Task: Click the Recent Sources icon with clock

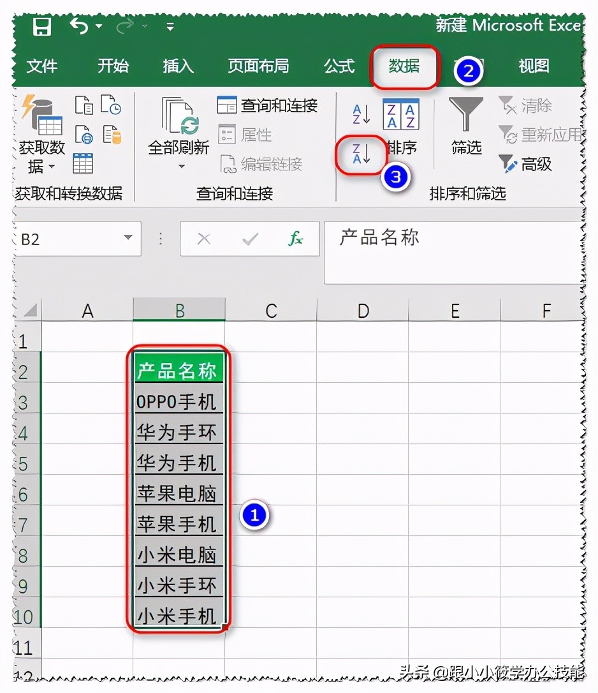Action: 111,105
